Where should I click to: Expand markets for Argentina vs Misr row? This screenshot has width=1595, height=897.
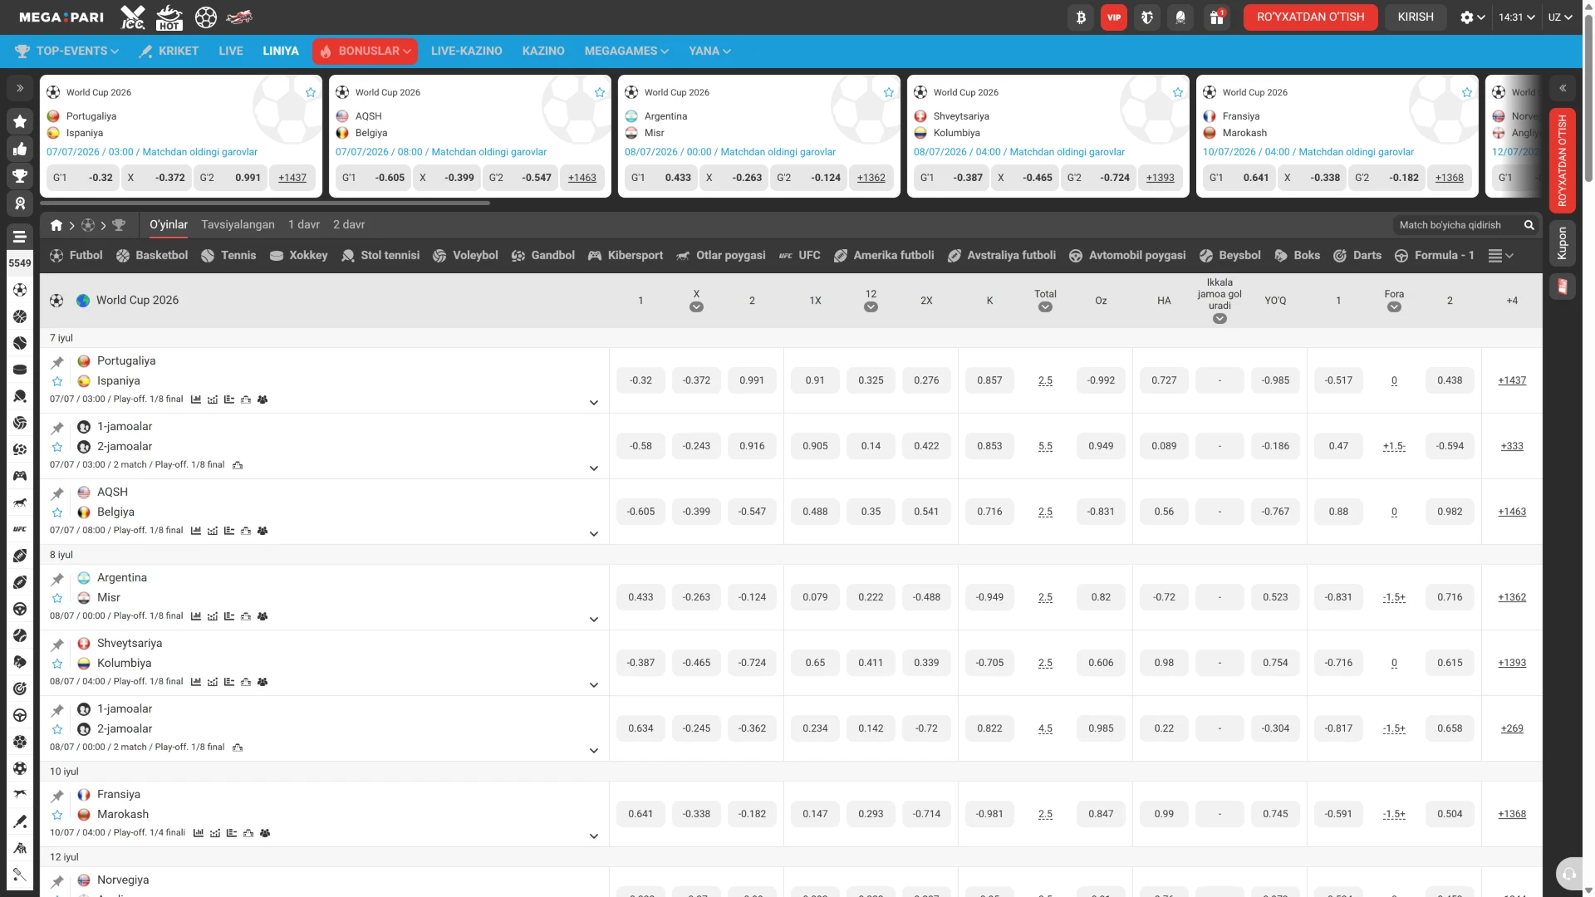coord(594,620)
